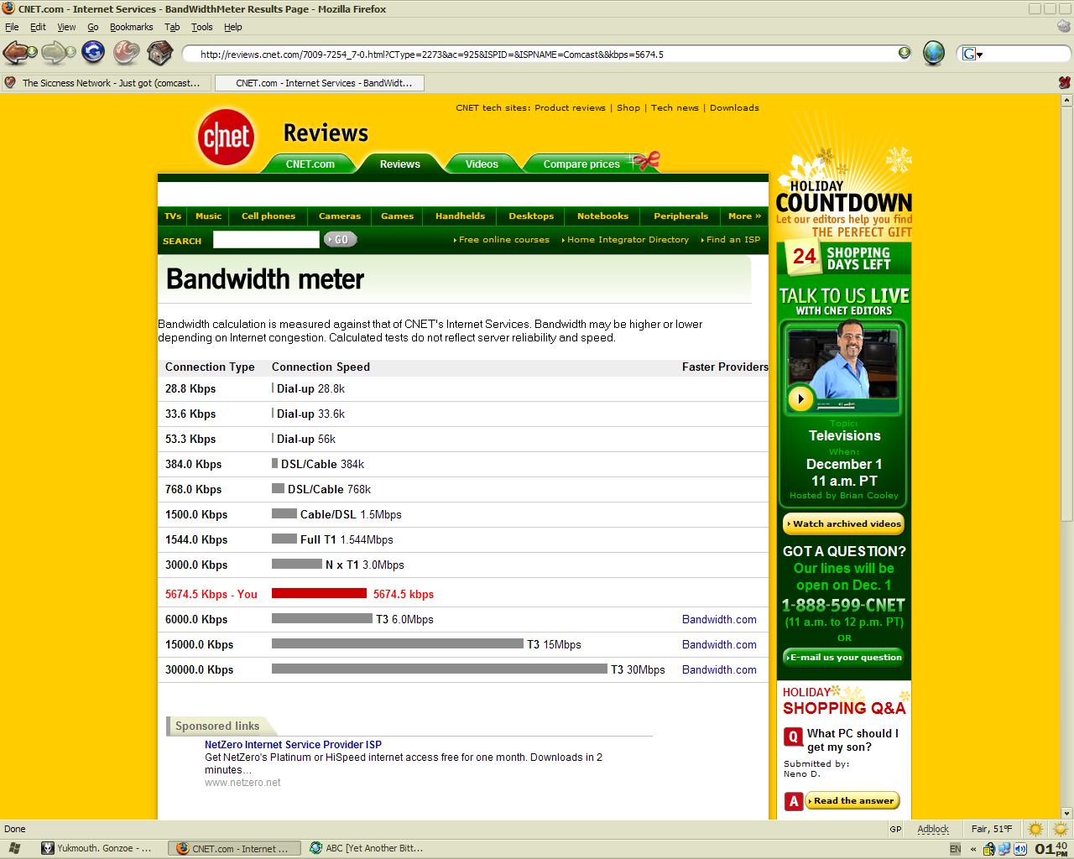Screen dimensions: 1074x859
Task: Open Bandwidth.com link in T3 6.0Mbps row
Action: coord(719,620)
